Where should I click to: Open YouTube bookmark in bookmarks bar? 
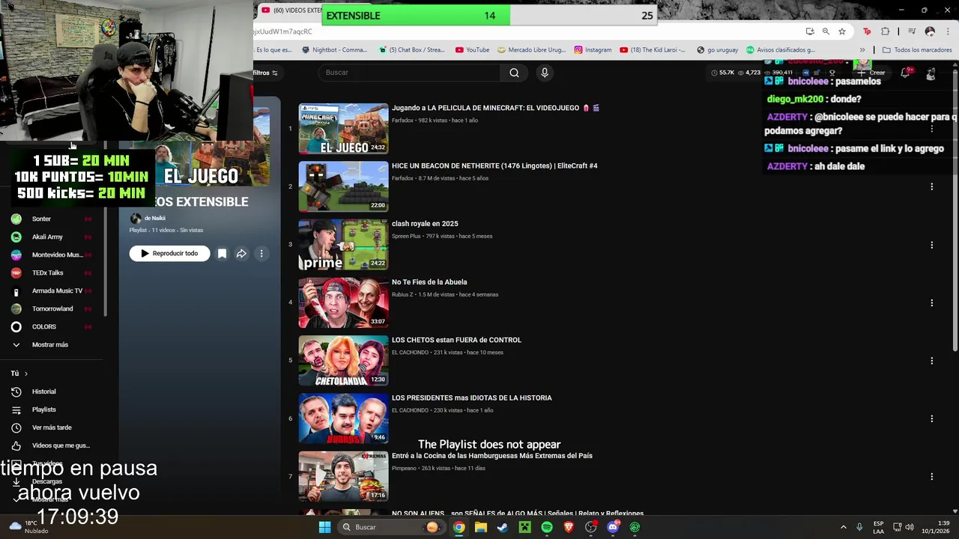click(x=472, y=49)
